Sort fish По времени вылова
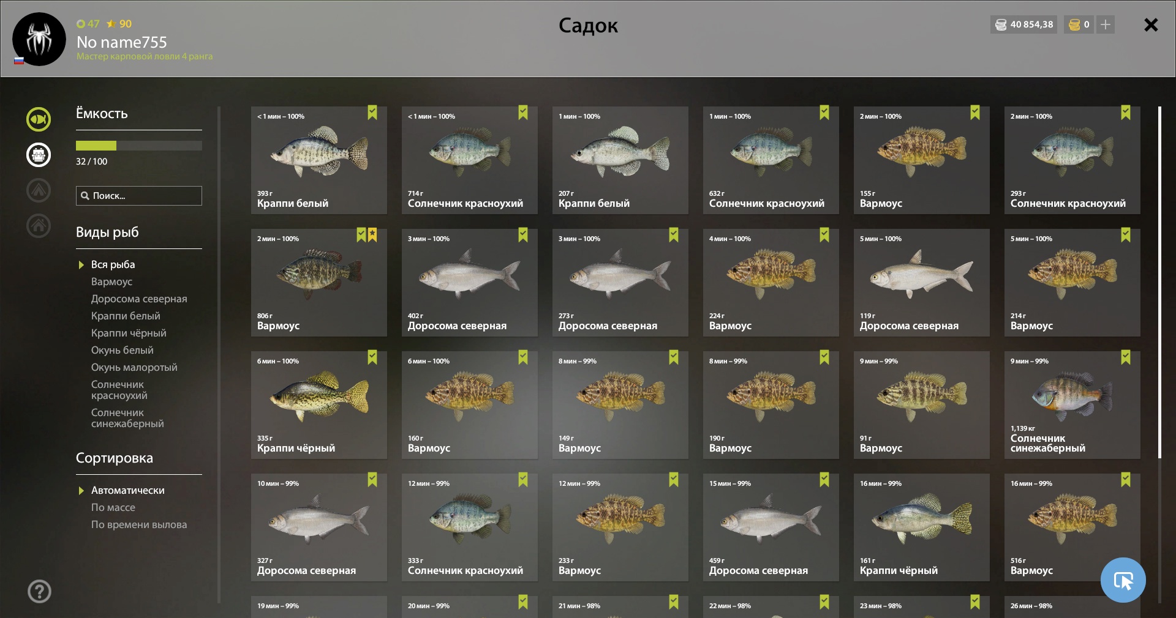The height and width of the screenshot is (618, 1176). click(139, 524)
